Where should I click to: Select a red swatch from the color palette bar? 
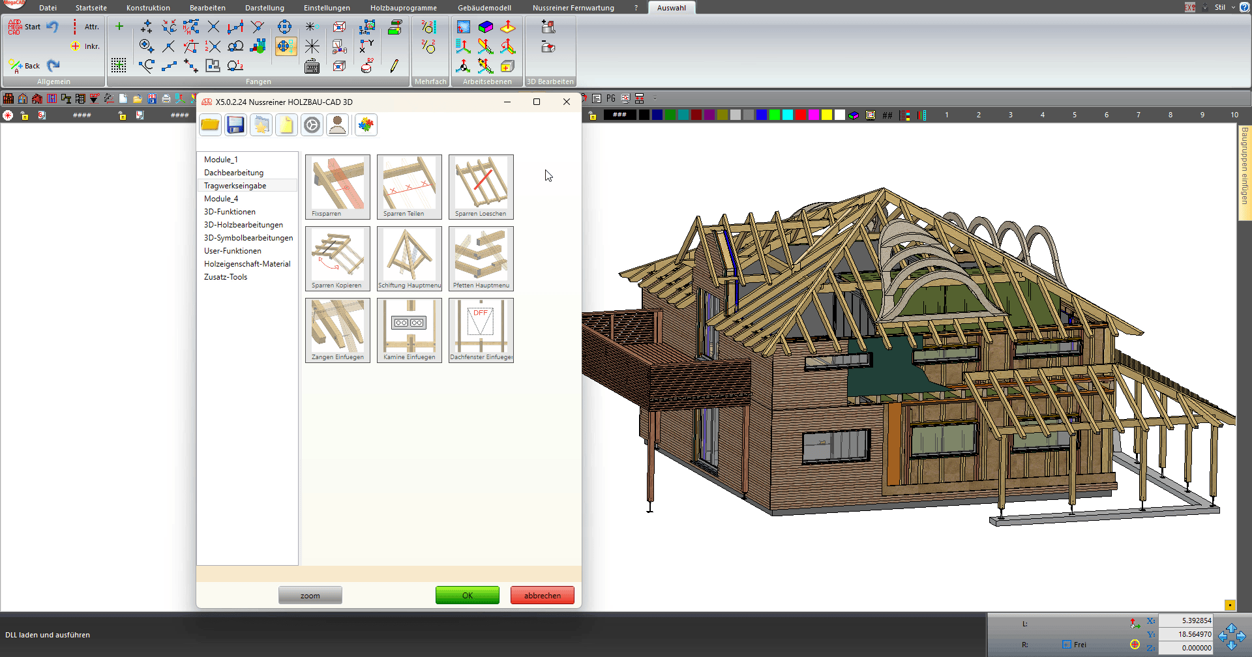799,115
